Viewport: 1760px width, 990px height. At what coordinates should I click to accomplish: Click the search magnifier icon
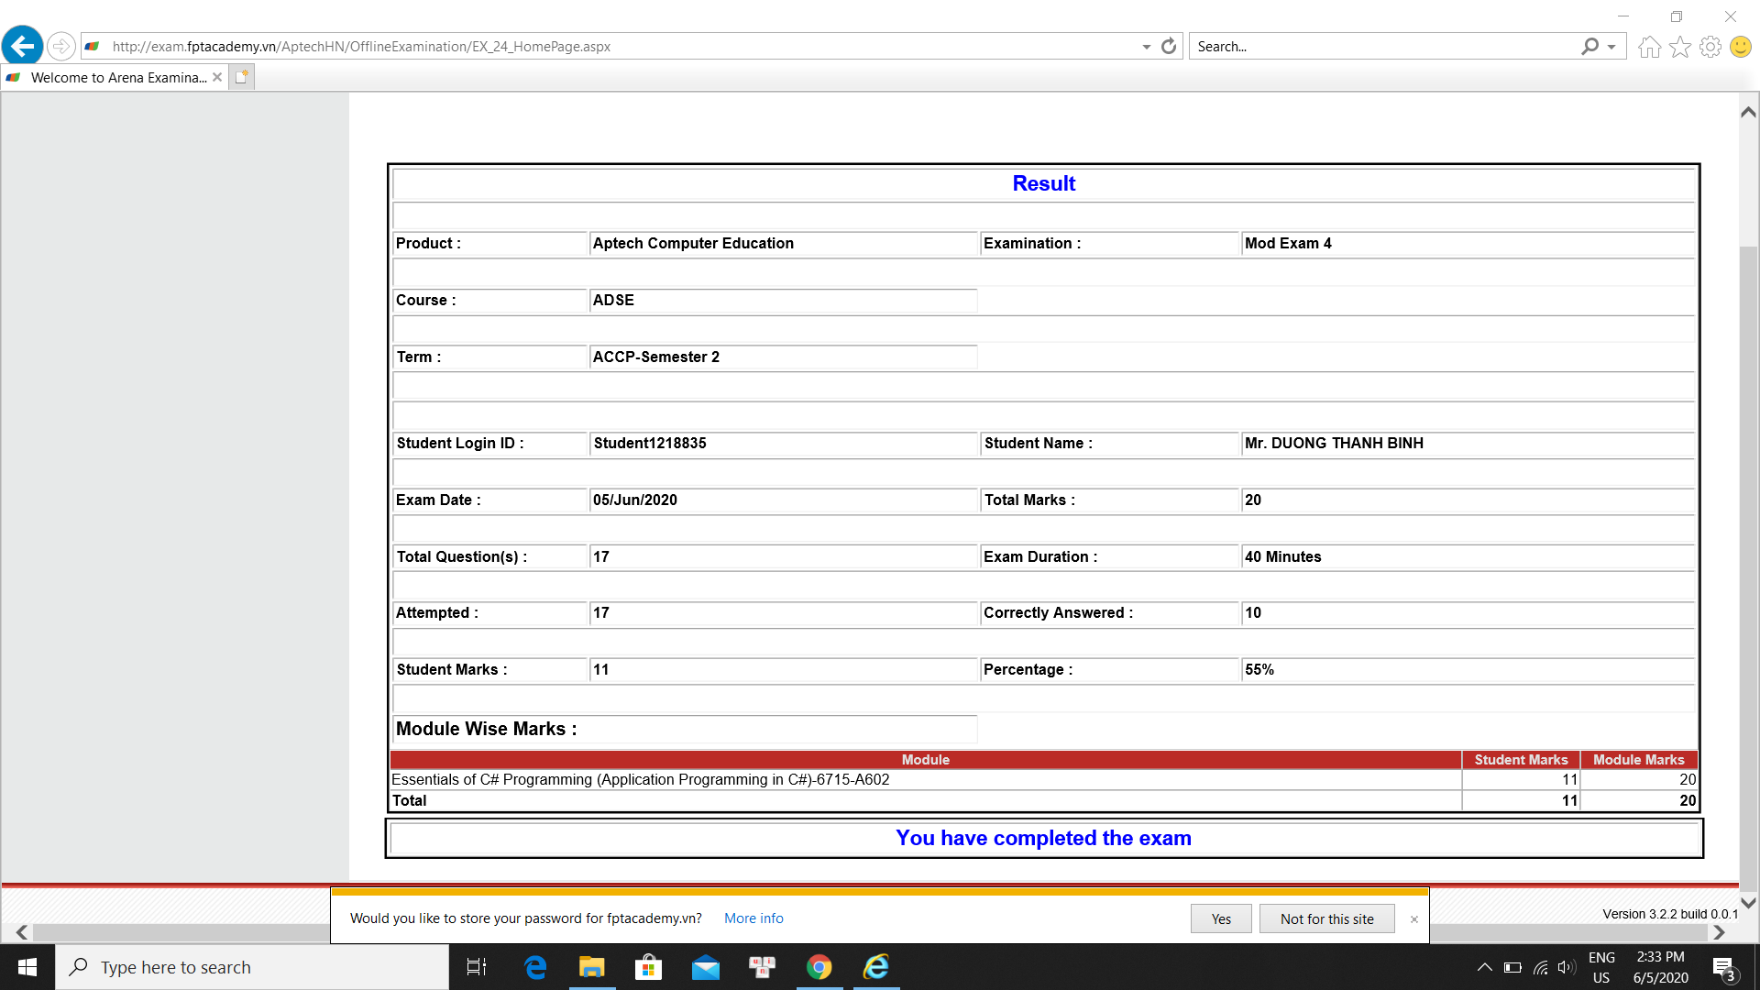(x=1589, y=46)
